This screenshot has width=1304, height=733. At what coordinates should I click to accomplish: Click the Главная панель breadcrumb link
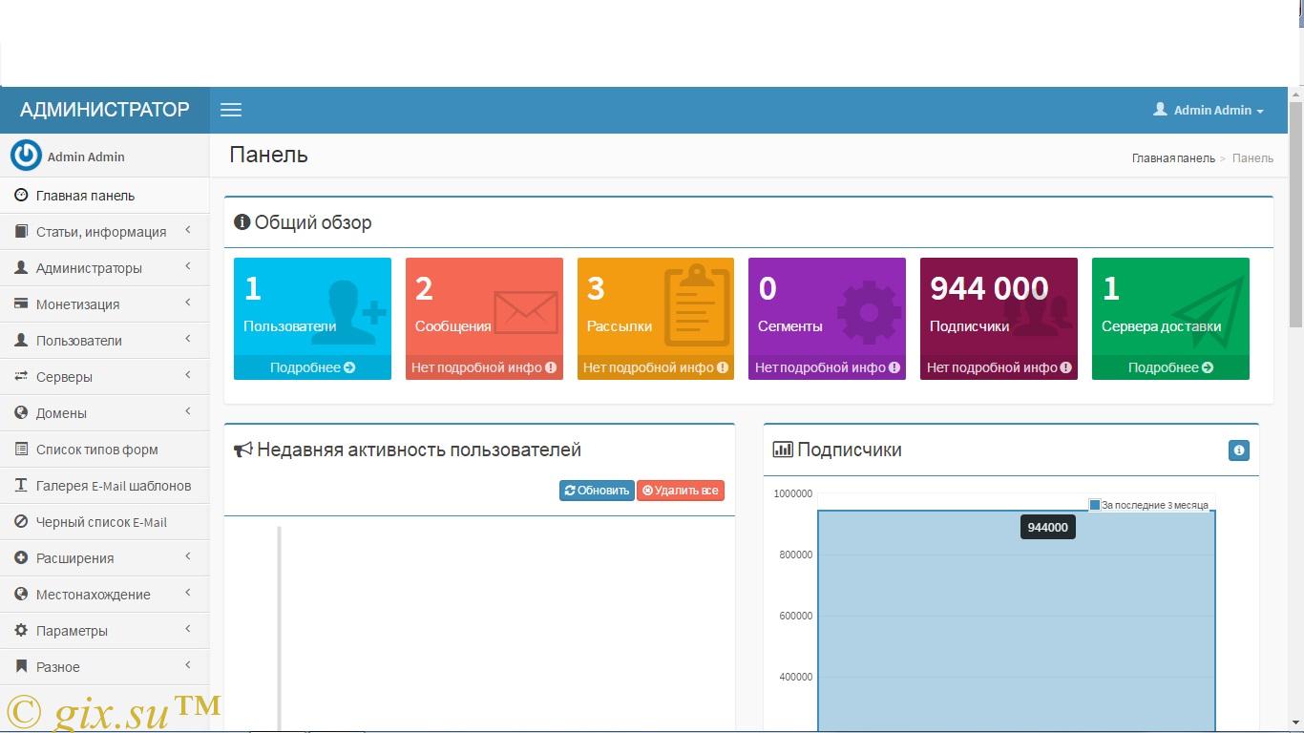pos(1173,158)
